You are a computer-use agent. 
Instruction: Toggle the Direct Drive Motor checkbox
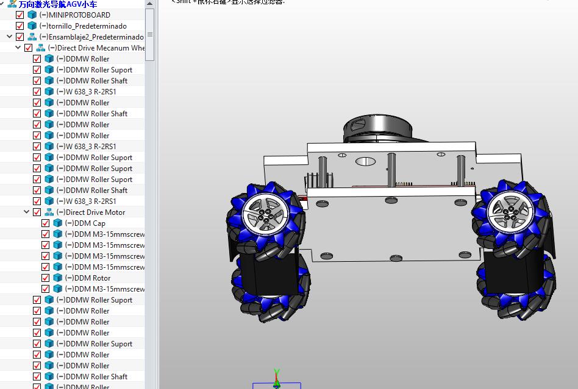[x=37, y=212]
